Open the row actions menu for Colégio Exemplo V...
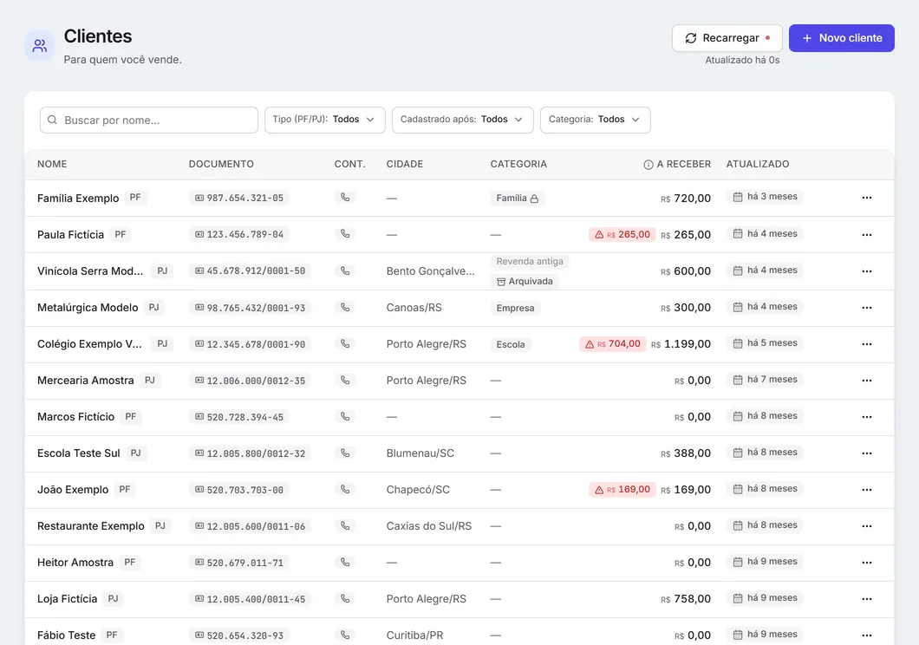The height and width of the screenshot is (645, 919). pos(867,344)
